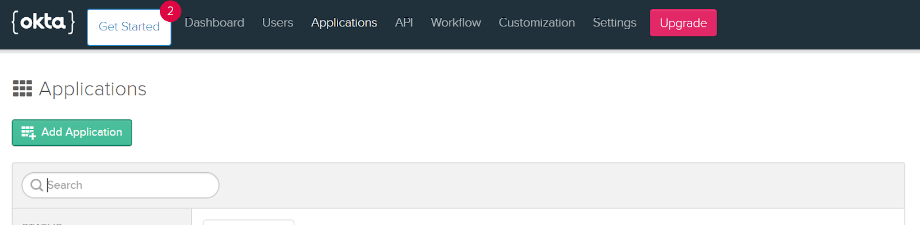Open the Customization menu
The image size is (920, 225).
coord(536,22)
